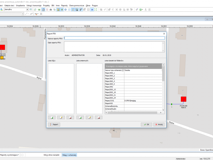Click the crosshair XY coordinates icon
The height and width of the screenshot is (160, 213).
point(137,10)
